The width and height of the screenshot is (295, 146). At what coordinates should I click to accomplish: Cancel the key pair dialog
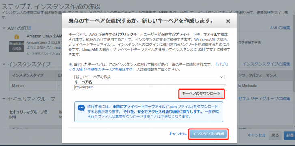[177, 134]
